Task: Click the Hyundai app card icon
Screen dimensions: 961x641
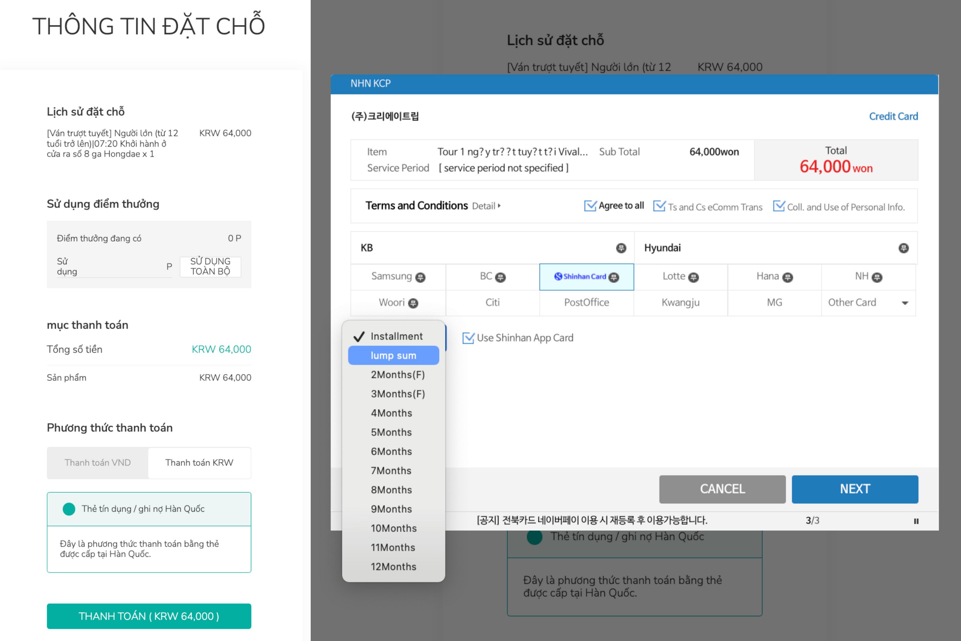Action: [903, 248]
